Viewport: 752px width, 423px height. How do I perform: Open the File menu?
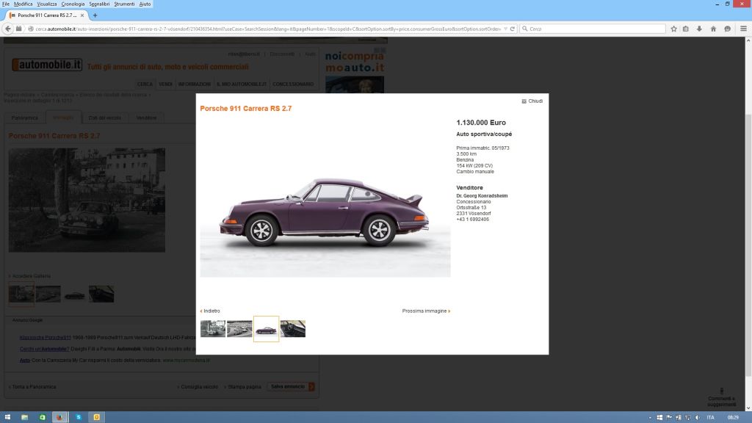tap(6, 4)
